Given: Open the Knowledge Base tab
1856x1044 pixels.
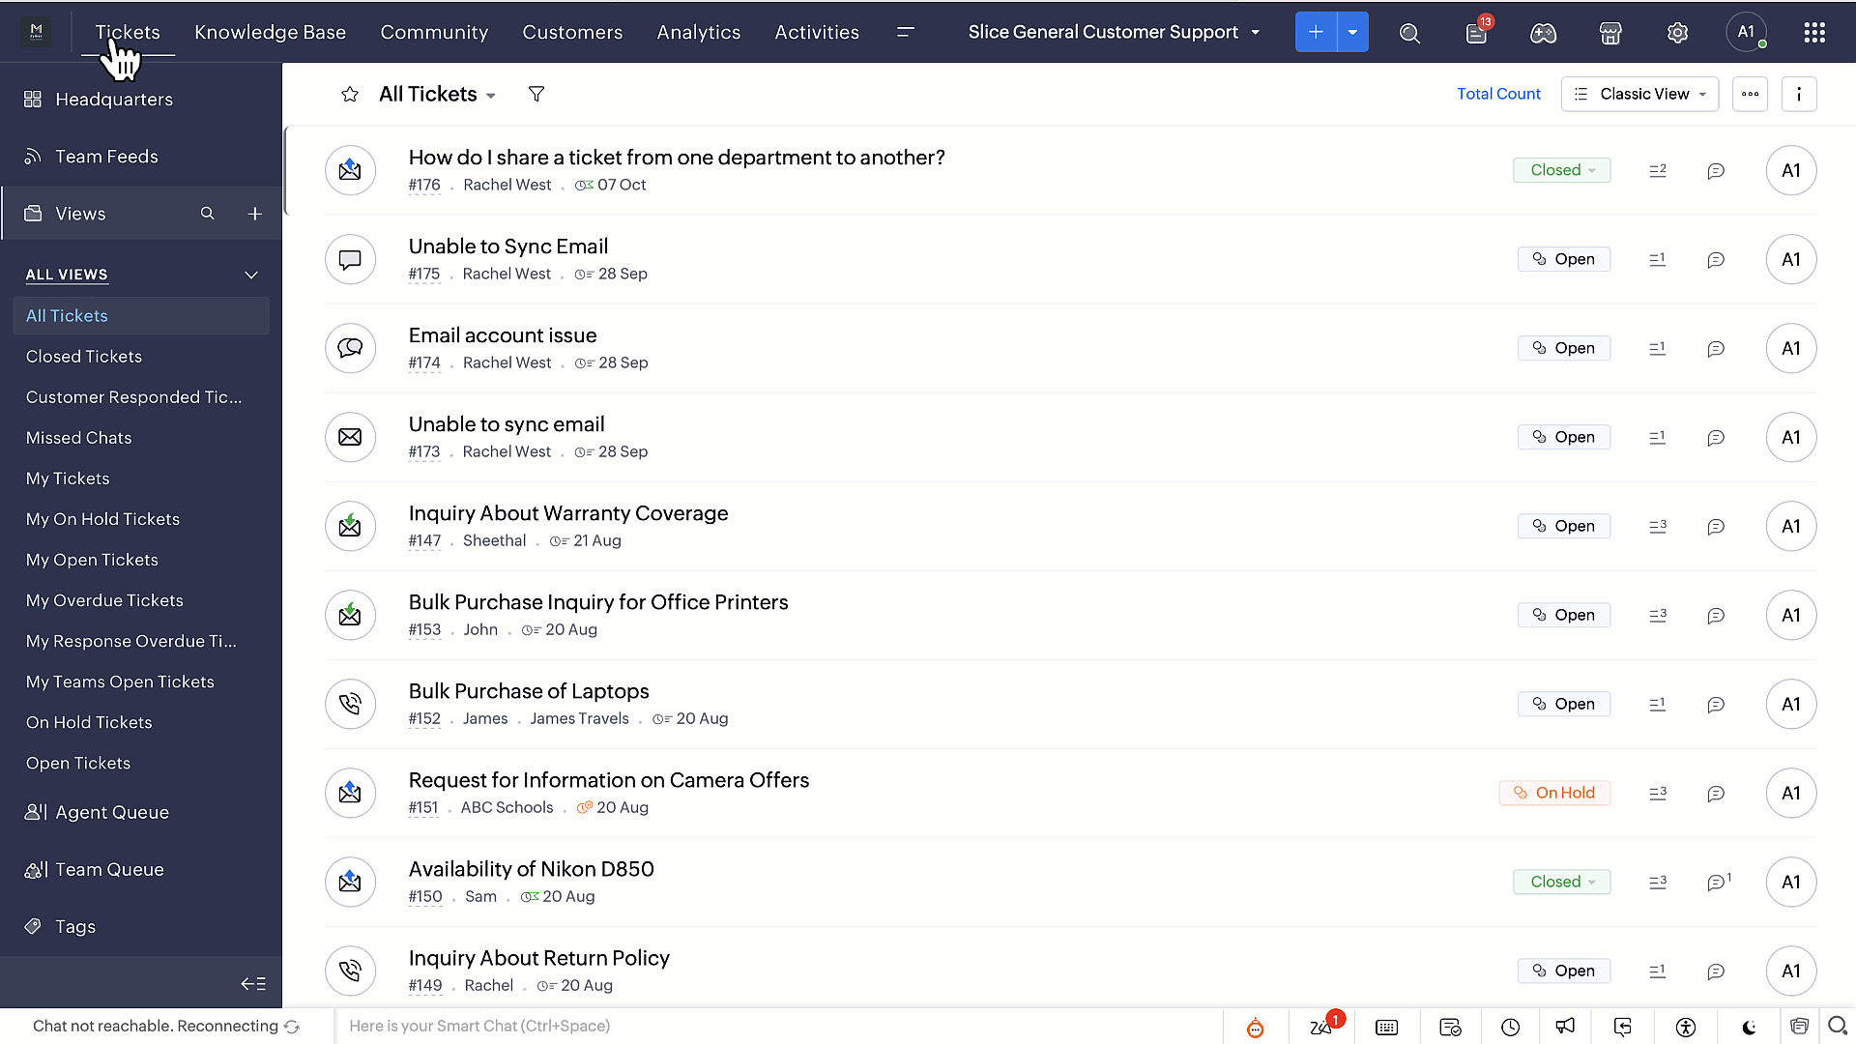Looking at the screenshot, I should [270, 32].
